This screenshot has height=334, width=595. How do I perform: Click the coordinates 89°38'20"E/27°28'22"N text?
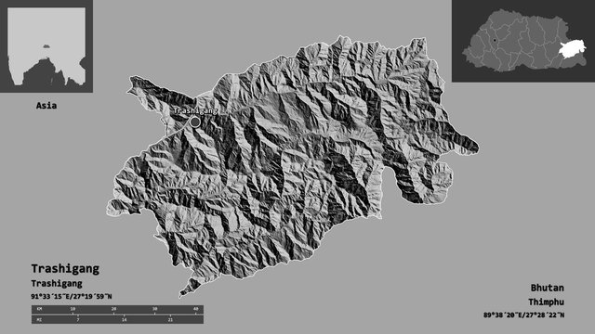coord(523,315)
